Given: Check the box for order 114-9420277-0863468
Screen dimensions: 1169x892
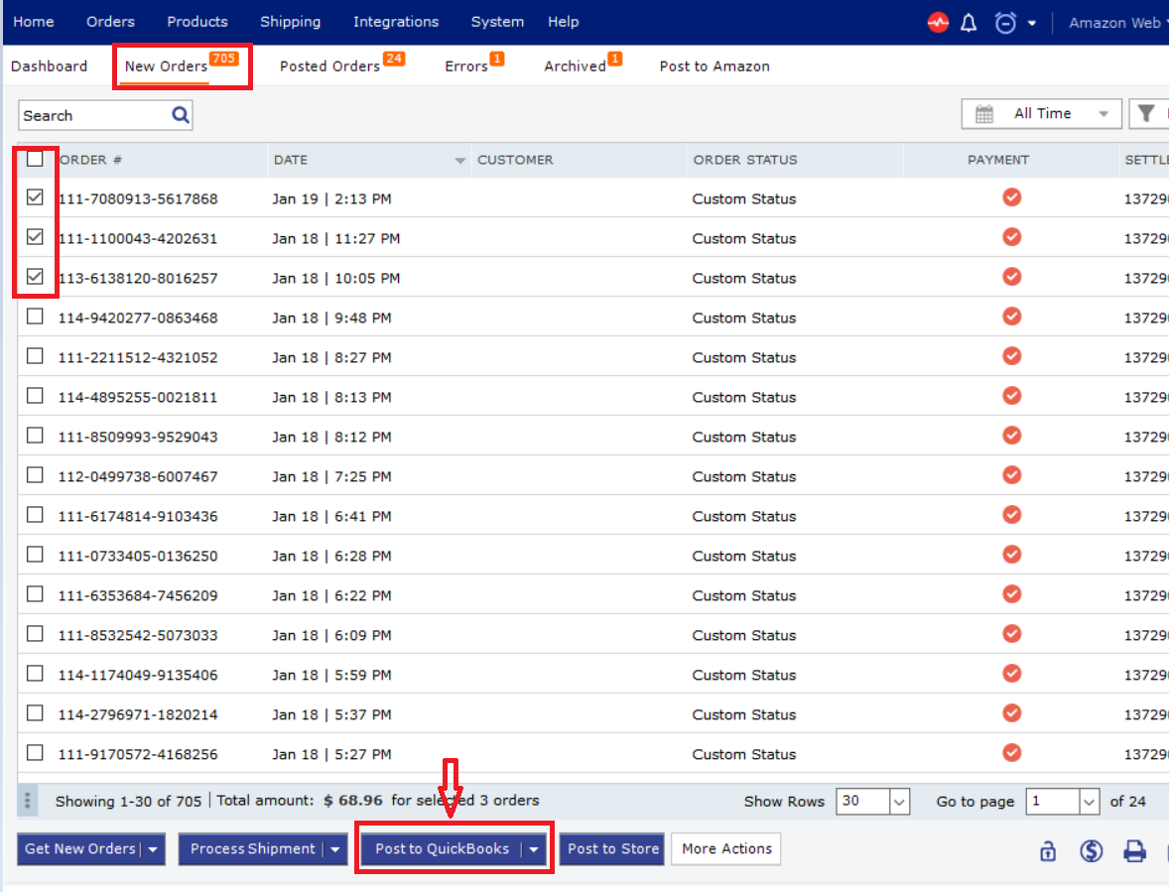Looking at the screenshot, I should click(35, 317).
